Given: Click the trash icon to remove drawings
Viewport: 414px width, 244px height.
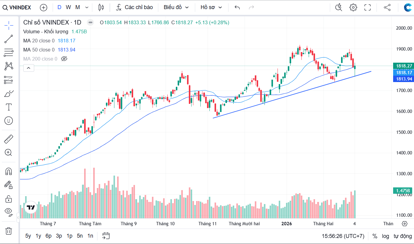Looking at the screenshot, I should point(8,231).
